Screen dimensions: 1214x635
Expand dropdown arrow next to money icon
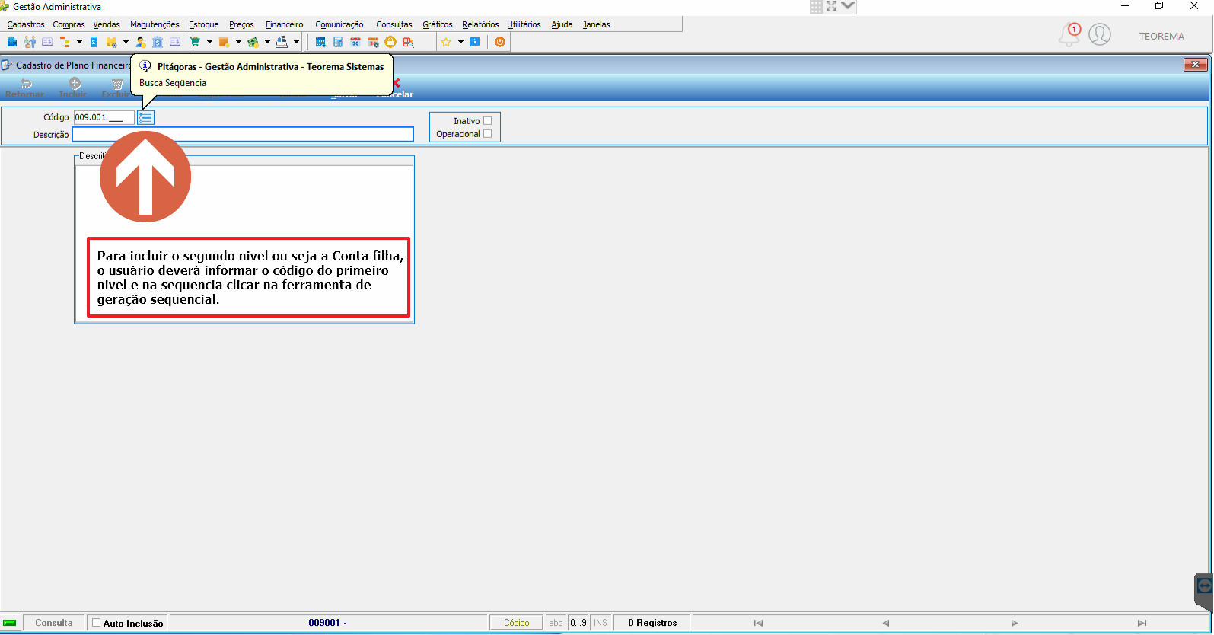[267, 42]
